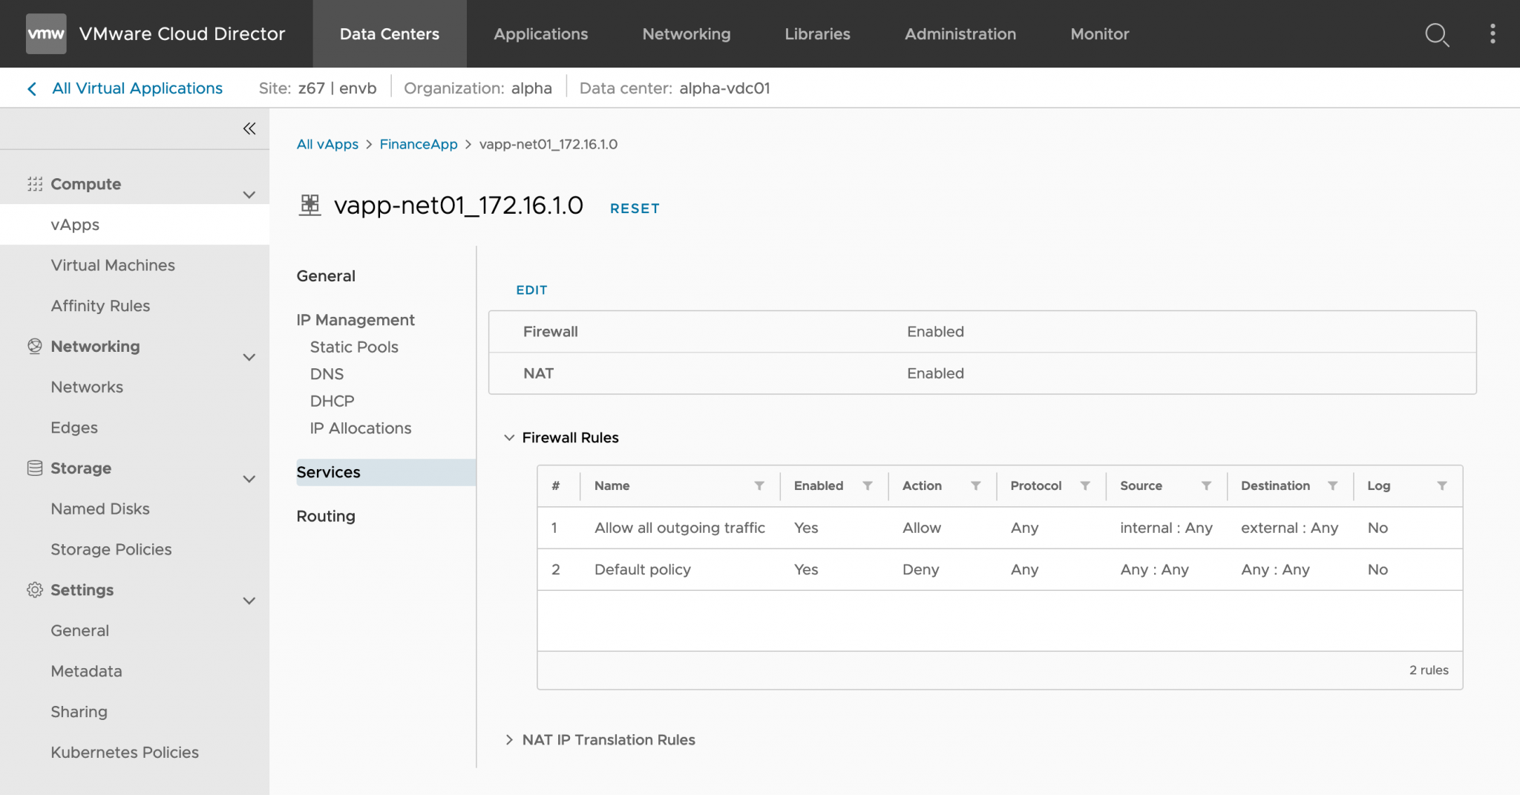The width and height of the screenshot is (1520, 795).
Task: Click the Compute grid icon in sidebar
Action: pos(34,183)
